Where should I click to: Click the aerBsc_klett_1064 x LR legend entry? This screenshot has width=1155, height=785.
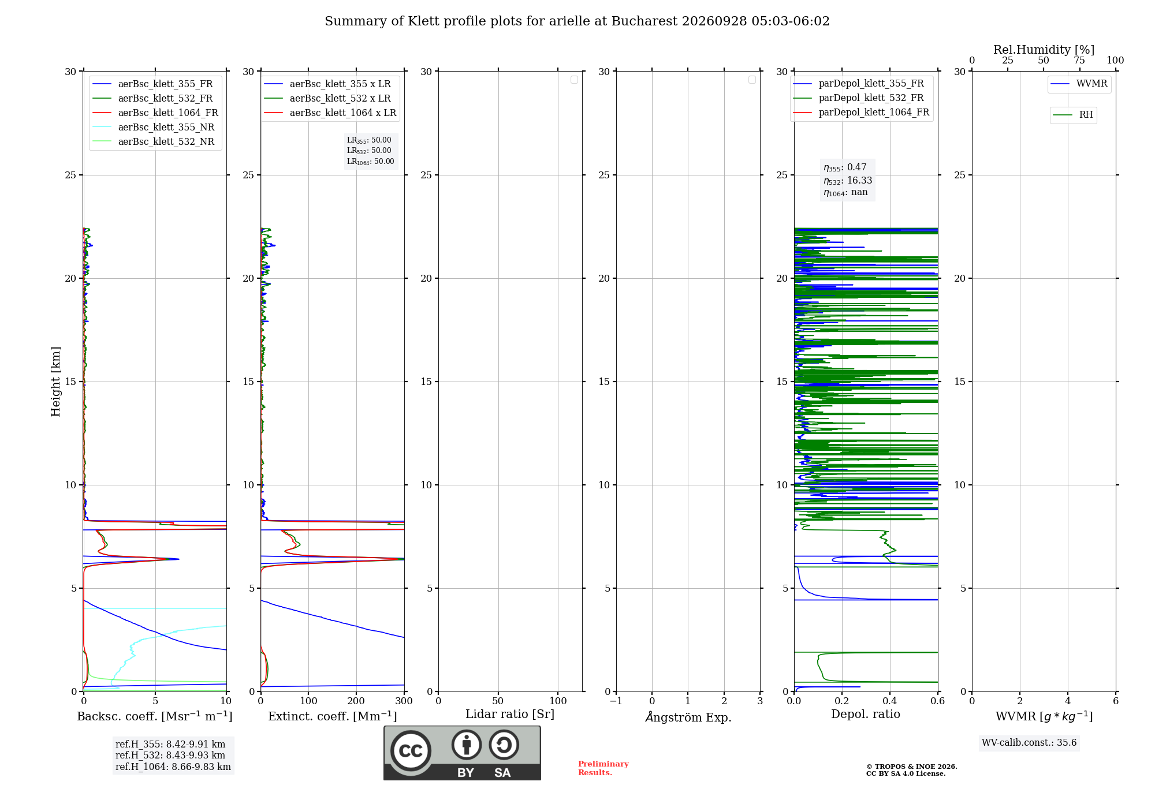pyautogui.click(x=330, y=113)
